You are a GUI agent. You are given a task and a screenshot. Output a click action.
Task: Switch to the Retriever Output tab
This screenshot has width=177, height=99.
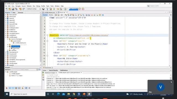pyautogui.click(x=50, y=73)
